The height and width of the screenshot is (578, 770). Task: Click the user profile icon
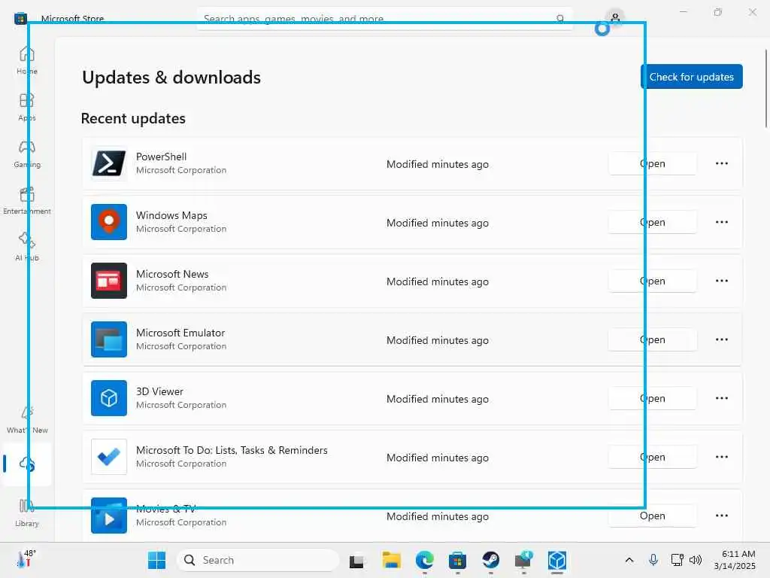[615, 18]
